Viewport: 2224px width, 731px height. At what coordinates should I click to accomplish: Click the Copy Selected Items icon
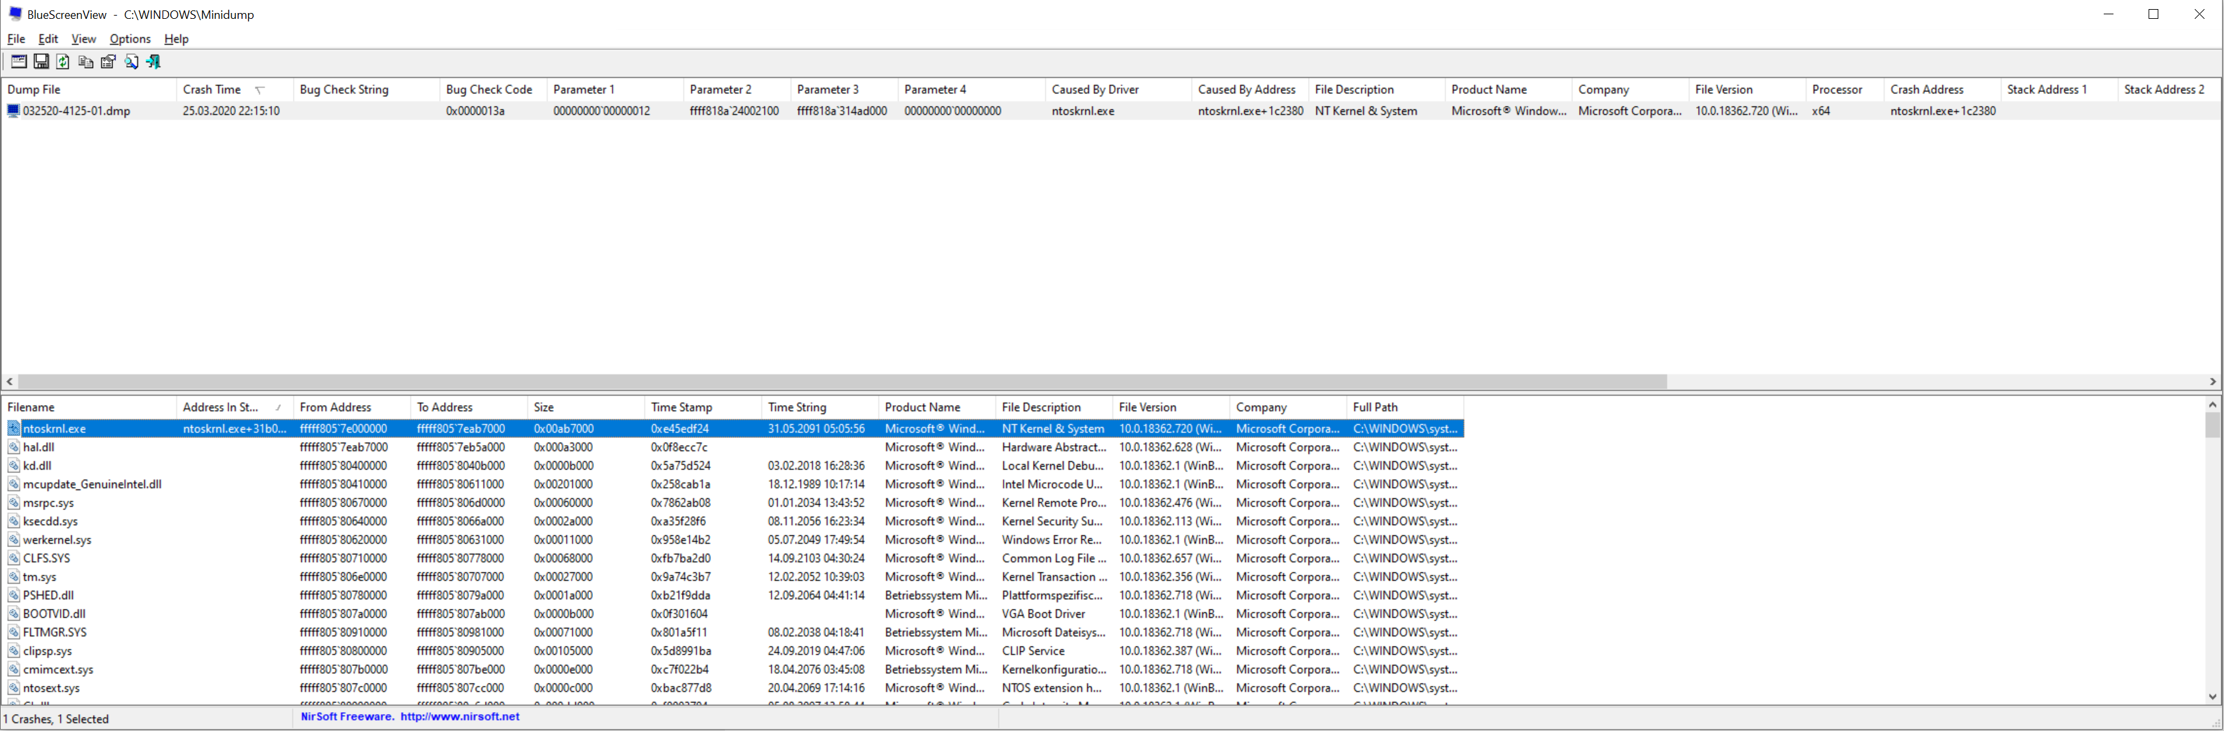point(85,61)
